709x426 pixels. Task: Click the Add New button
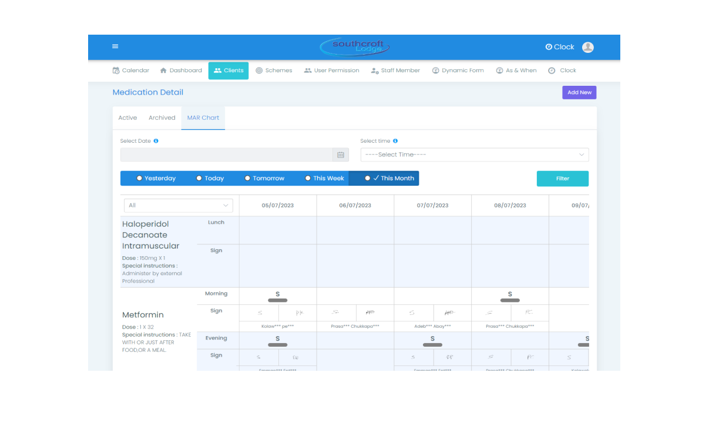pos(579,92)
